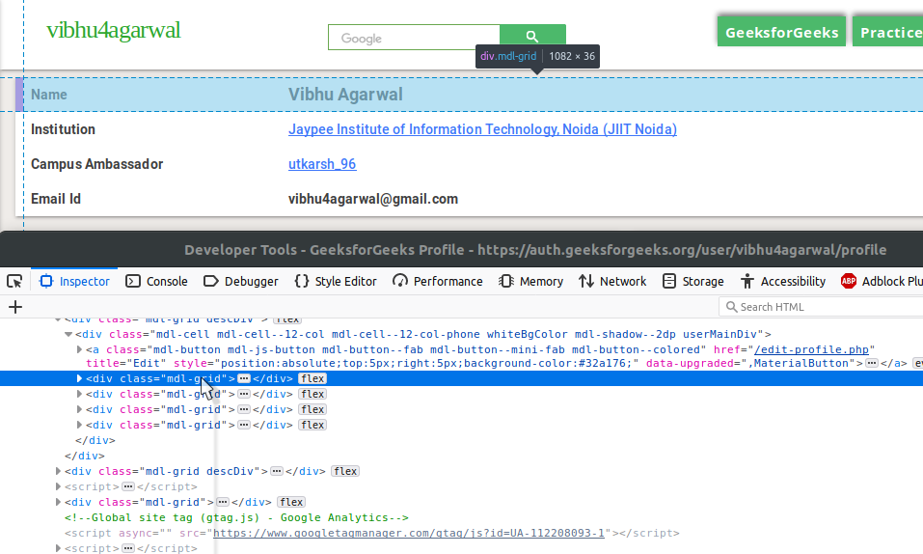The image size is (923, 554).
Task: Expand the script node below descDiv
Action: pos(58,486)
